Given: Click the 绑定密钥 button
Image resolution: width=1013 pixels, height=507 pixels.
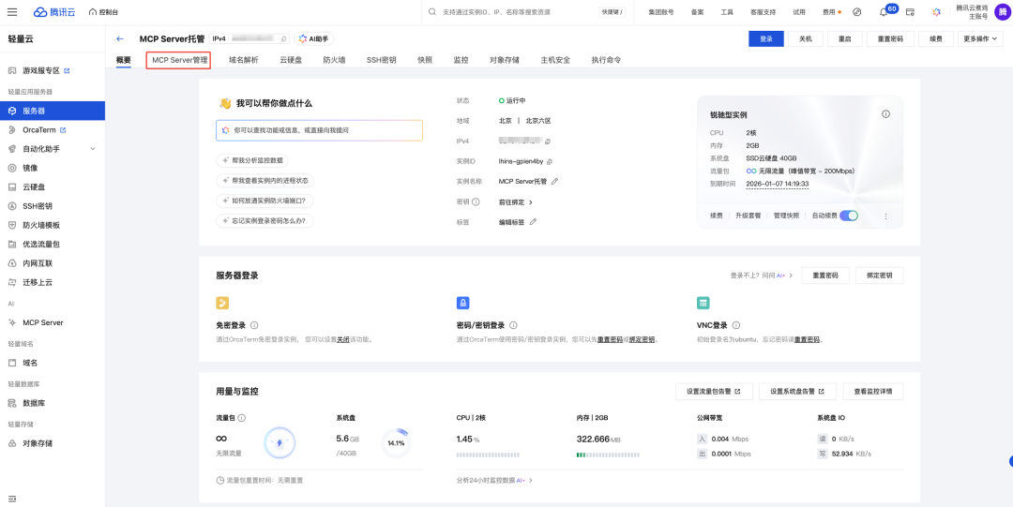Looking at the screenshot, I should pyautogui.click(x=879, y=276).
